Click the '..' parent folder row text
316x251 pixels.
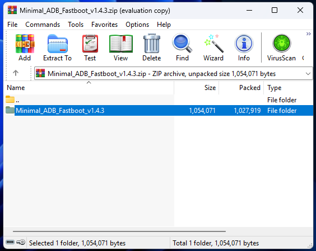[x=17, y=102]
